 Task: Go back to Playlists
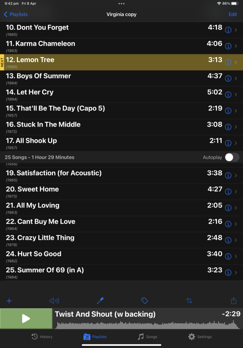click(16, 14)
